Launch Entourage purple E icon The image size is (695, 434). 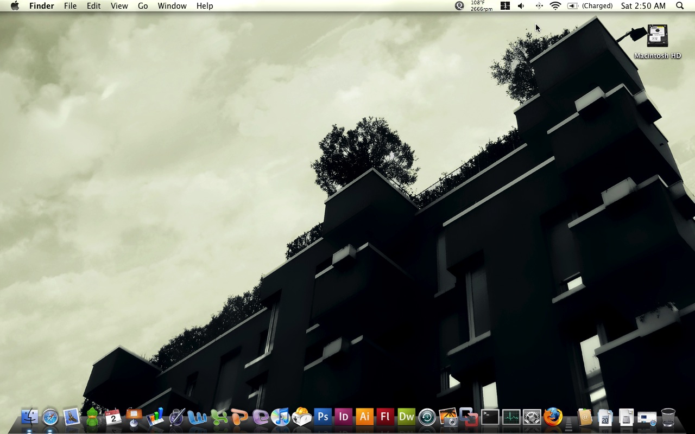(x=261, y=417)
